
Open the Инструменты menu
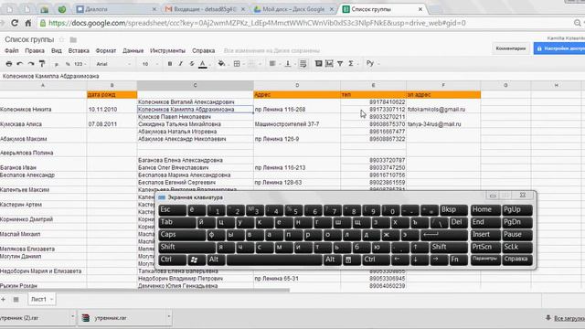[x=167, y=51]
